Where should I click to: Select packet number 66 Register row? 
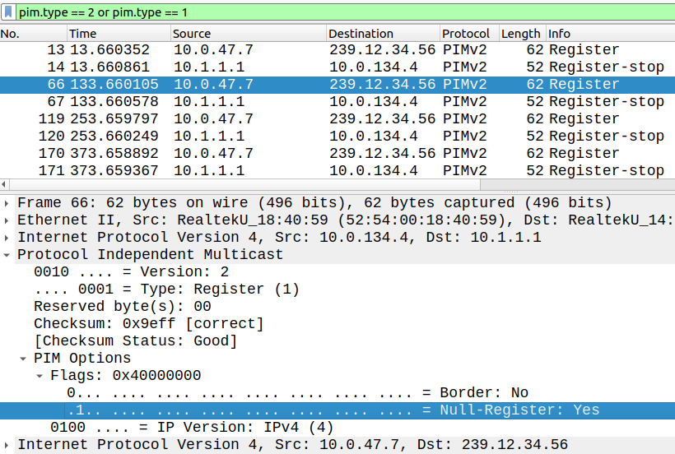click(x=337, y=84)
